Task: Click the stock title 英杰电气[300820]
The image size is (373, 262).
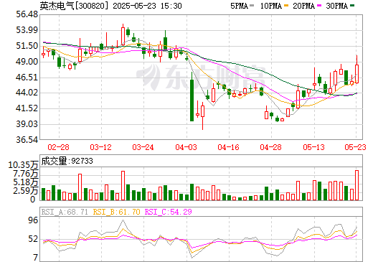Action: (74, 6)
